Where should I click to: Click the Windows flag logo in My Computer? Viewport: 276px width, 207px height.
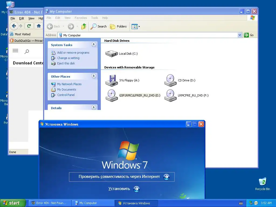[x=252, y=18]
